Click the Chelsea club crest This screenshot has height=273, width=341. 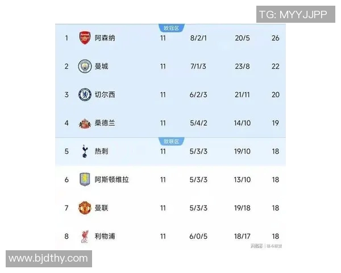pyautogui.click(x=85, y=94)
